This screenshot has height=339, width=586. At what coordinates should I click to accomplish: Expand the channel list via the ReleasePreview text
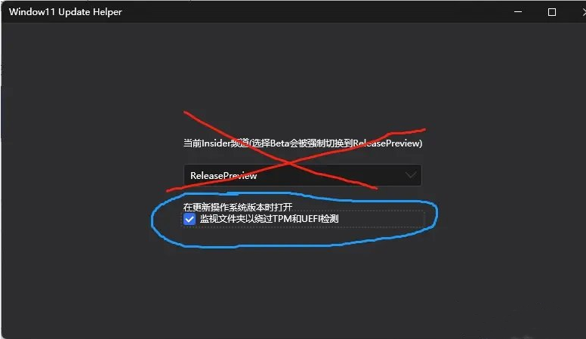[224, 176]
